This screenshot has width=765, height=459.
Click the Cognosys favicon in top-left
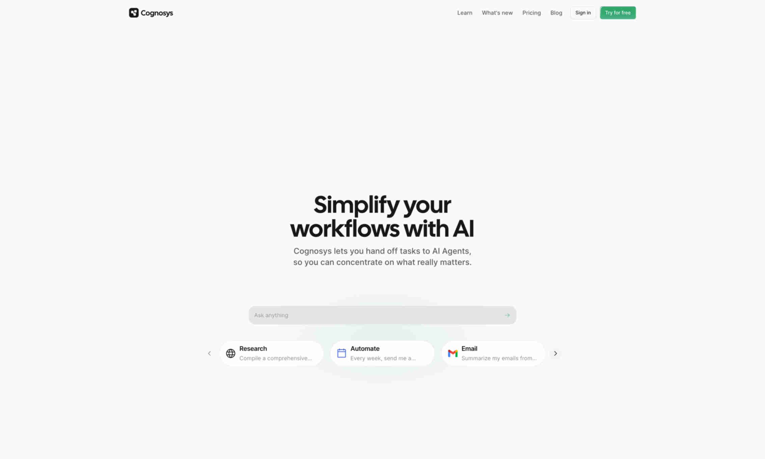[x=133, y=12]
